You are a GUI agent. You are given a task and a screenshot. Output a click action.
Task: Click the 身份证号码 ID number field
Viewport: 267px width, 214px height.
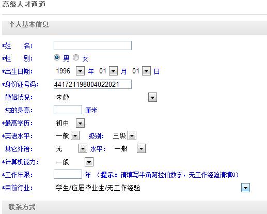coord(92,84)
